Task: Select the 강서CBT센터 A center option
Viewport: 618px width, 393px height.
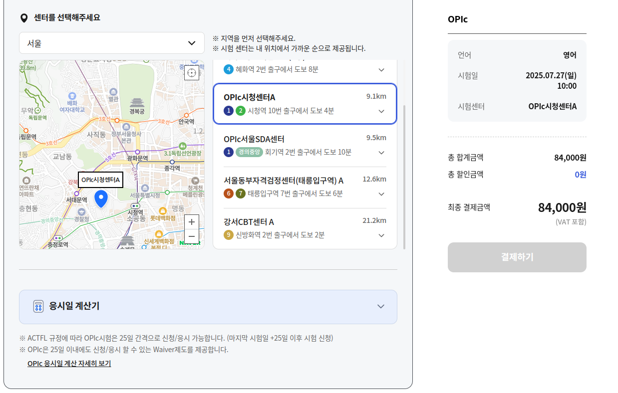Action: 305,228
